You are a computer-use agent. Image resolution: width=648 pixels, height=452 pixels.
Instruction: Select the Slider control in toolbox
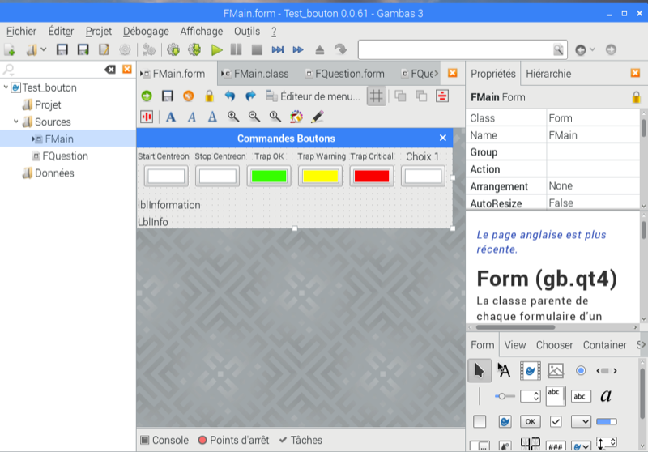505,396
